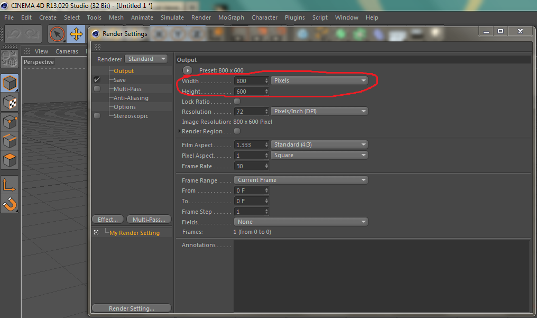Open the Character menu

point(264,17)
